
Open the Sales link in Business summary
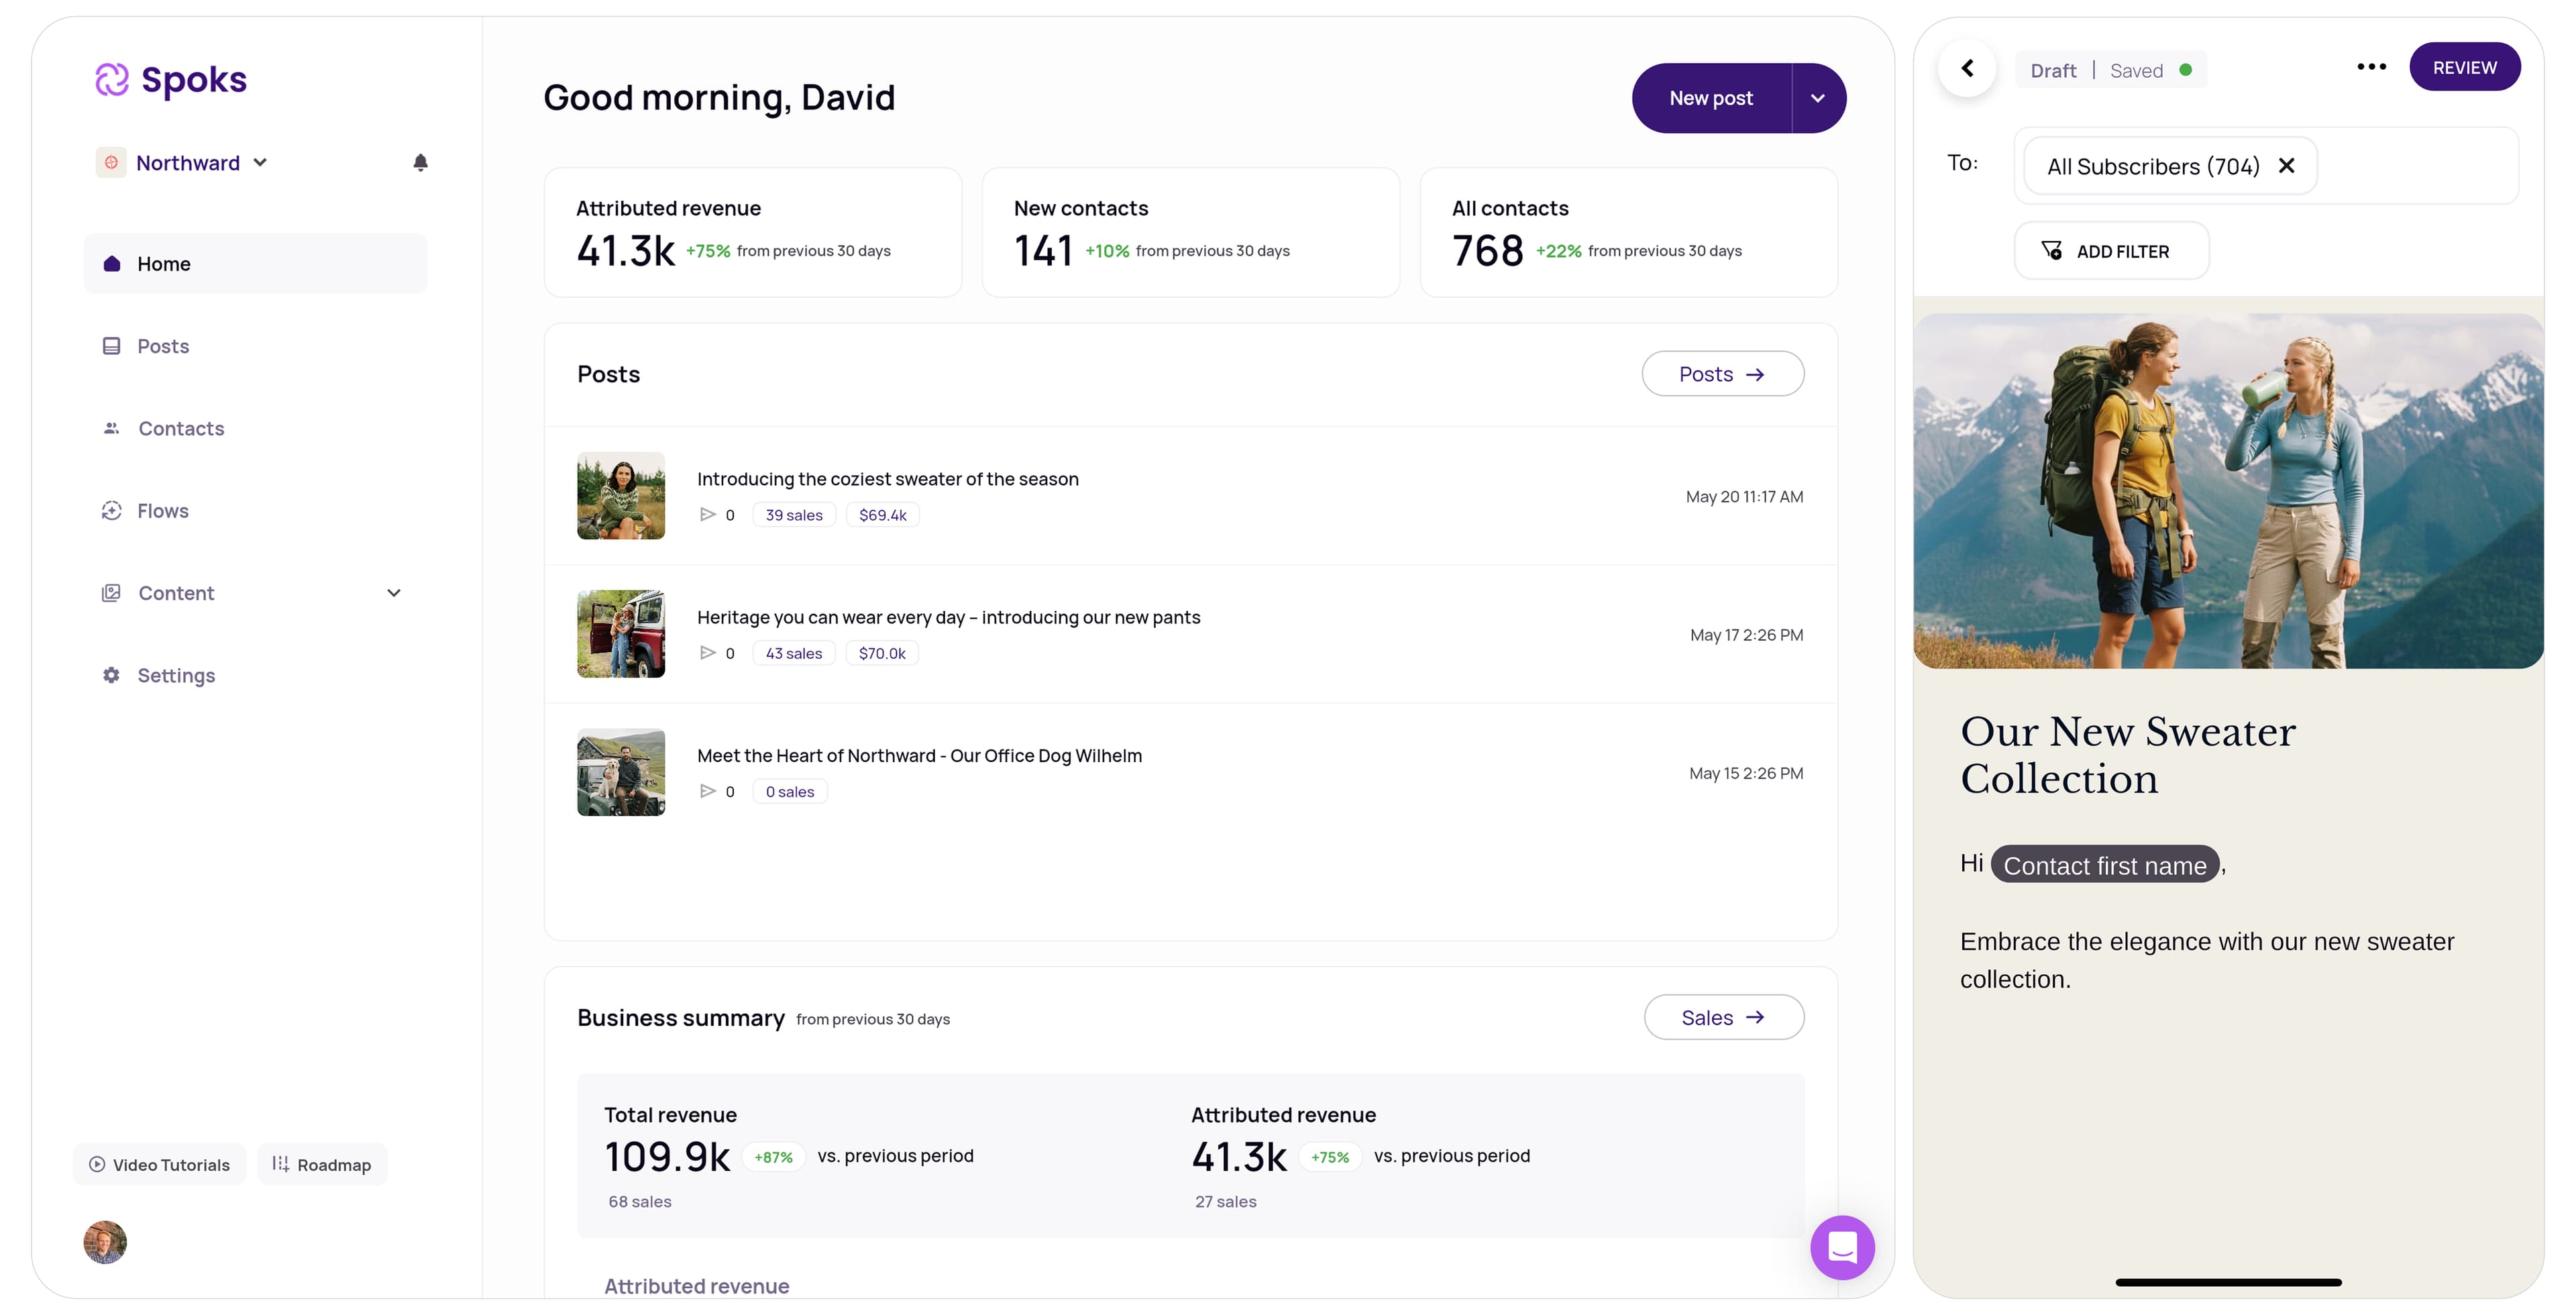tap(1723, 1017)
